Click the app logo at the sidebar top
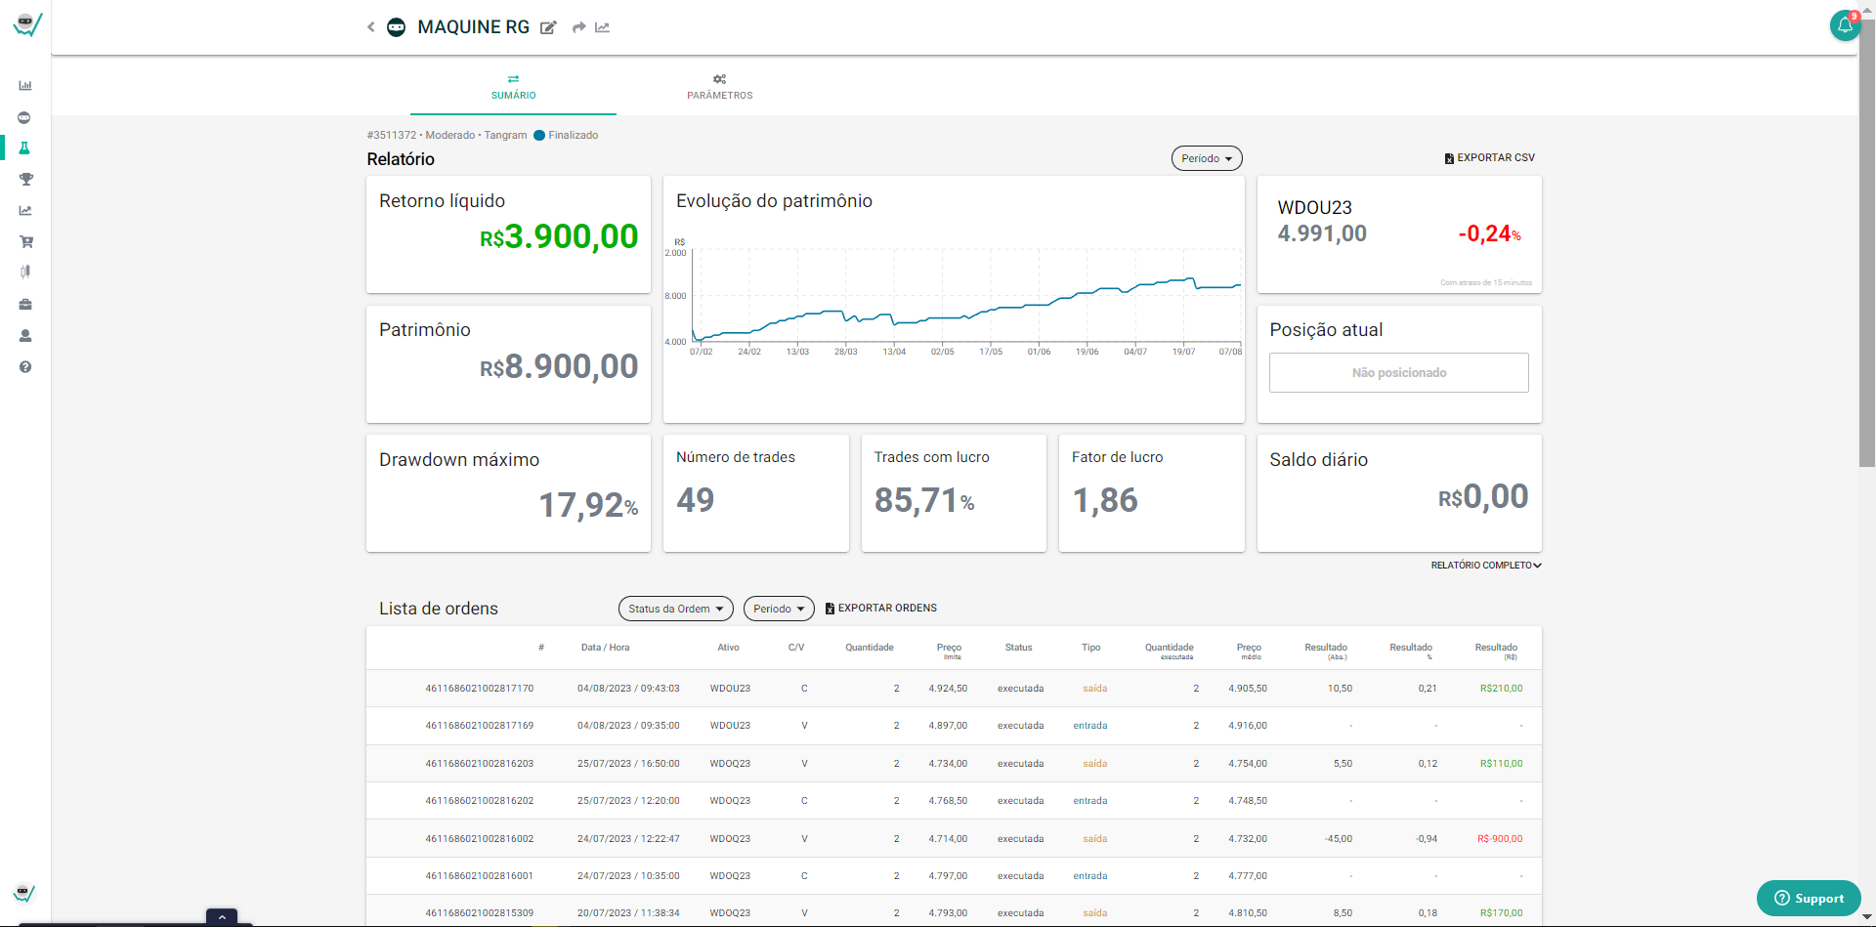1876x927 pixels. click(x=26, y=24)
